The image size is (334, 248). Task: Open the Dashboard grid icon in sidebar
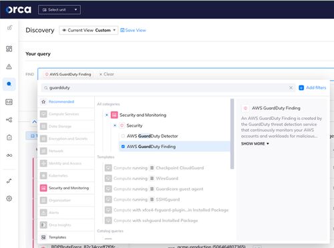[x=9, y=49]
